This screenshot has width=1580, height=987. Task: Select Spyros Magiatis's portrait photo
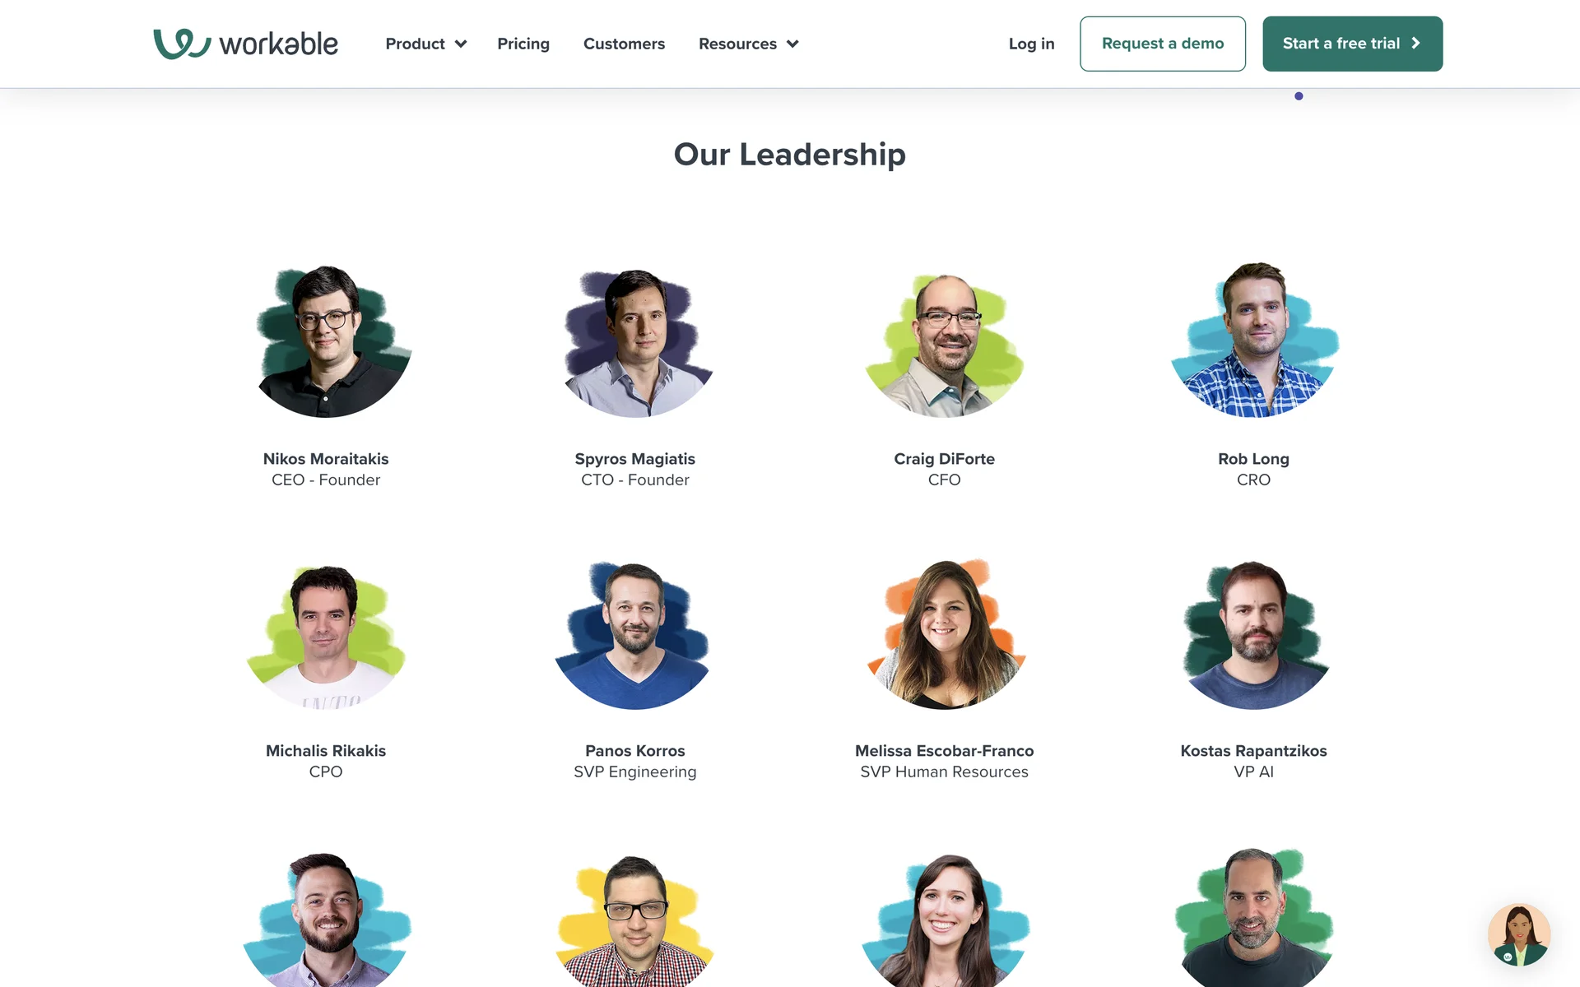pyautogui.click(x=637, y=342)
